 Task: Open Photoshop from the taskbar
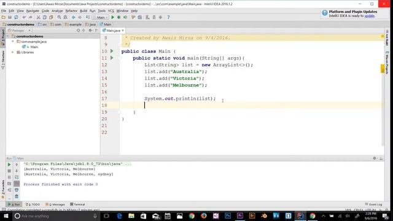(228, 215)
